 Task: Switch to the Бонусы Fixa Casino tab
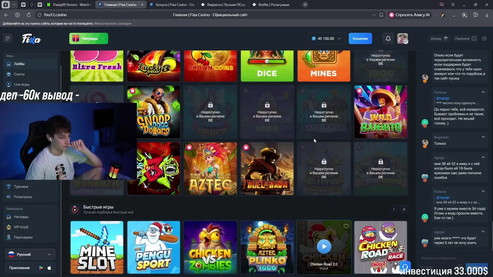(x=173, y=5)
